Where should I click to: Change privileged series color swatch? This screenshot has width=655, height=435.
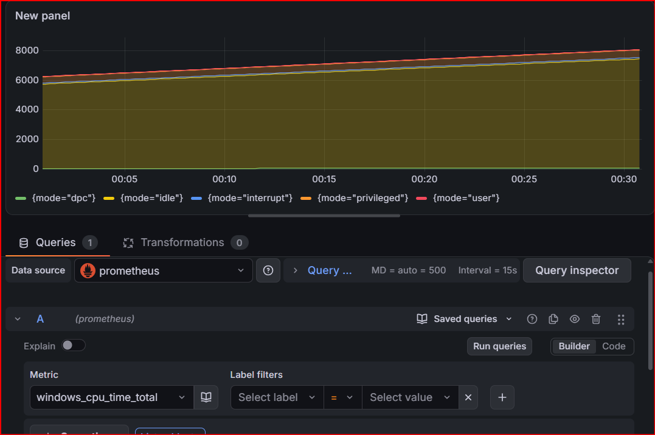(306, 199)
